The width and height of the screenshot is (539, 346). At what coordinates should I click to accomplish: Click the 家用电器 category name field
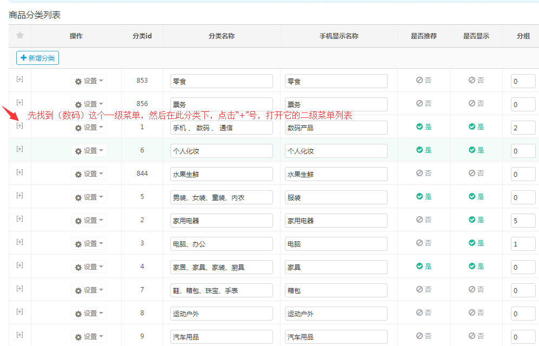221,221
